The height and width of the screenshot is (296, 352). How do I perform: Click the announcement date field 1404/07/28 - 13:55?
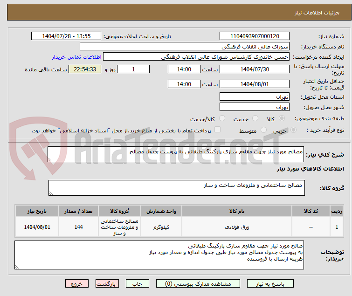point(66,36)
